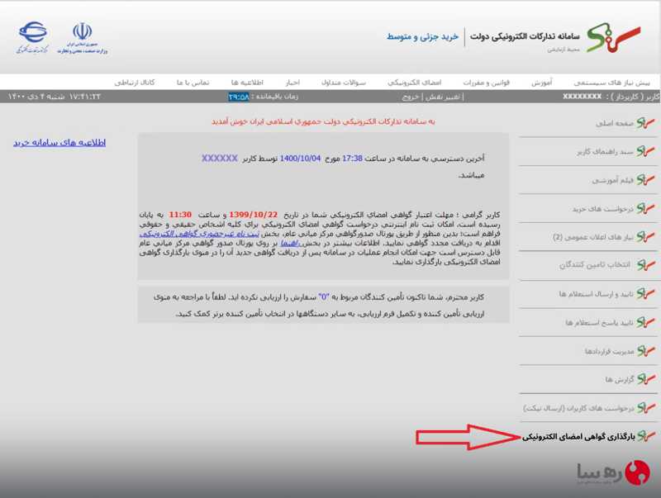Open the اطلاعیه های سامانه خرید link
This screenshot has width=661, height=498.
tap(59, 143)
